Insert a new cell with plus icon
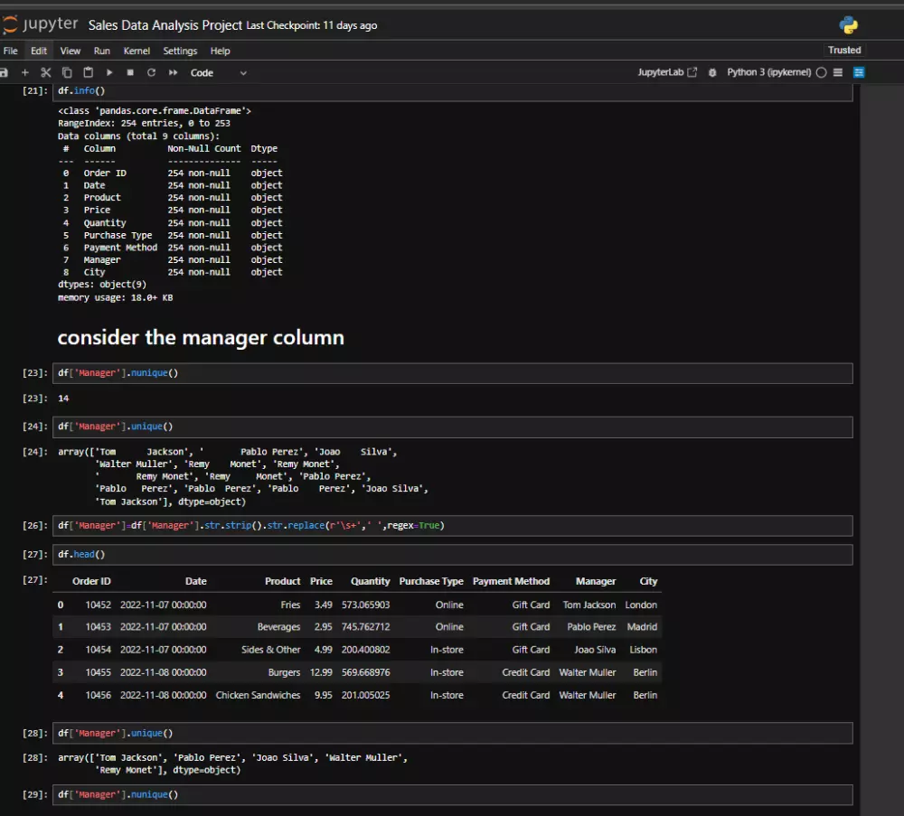 coord(25,72)
